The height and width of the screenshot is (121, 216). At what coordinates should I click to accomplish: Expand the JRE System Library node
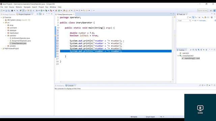click(4, 20)
